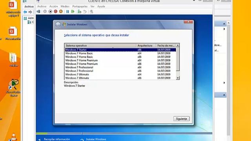
Task: Select Windows 7 Ultimate x86
Action: click(x=120, y=78)
